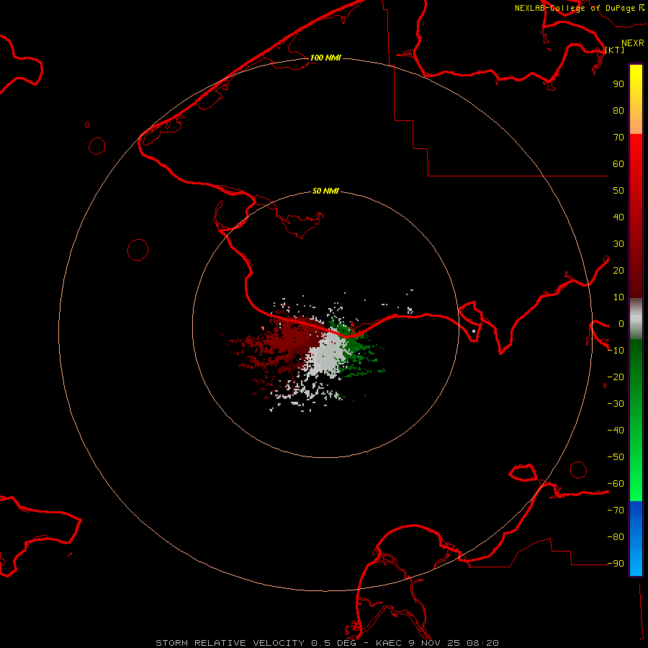Viewport: 648px width, 648px height.
Task: Click the positive 20 scale value
Action: (x=618, y=270)
